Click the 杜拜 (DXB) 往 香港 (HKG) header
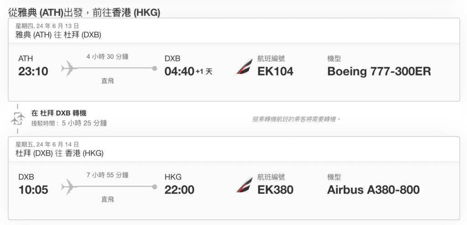 coord(60,153)
